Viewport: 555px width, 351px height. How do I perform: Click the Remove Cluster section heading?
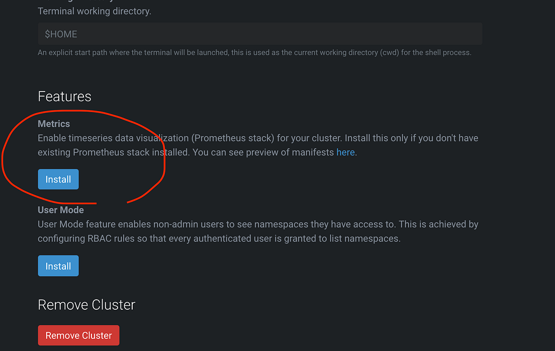tap(86, 305)
